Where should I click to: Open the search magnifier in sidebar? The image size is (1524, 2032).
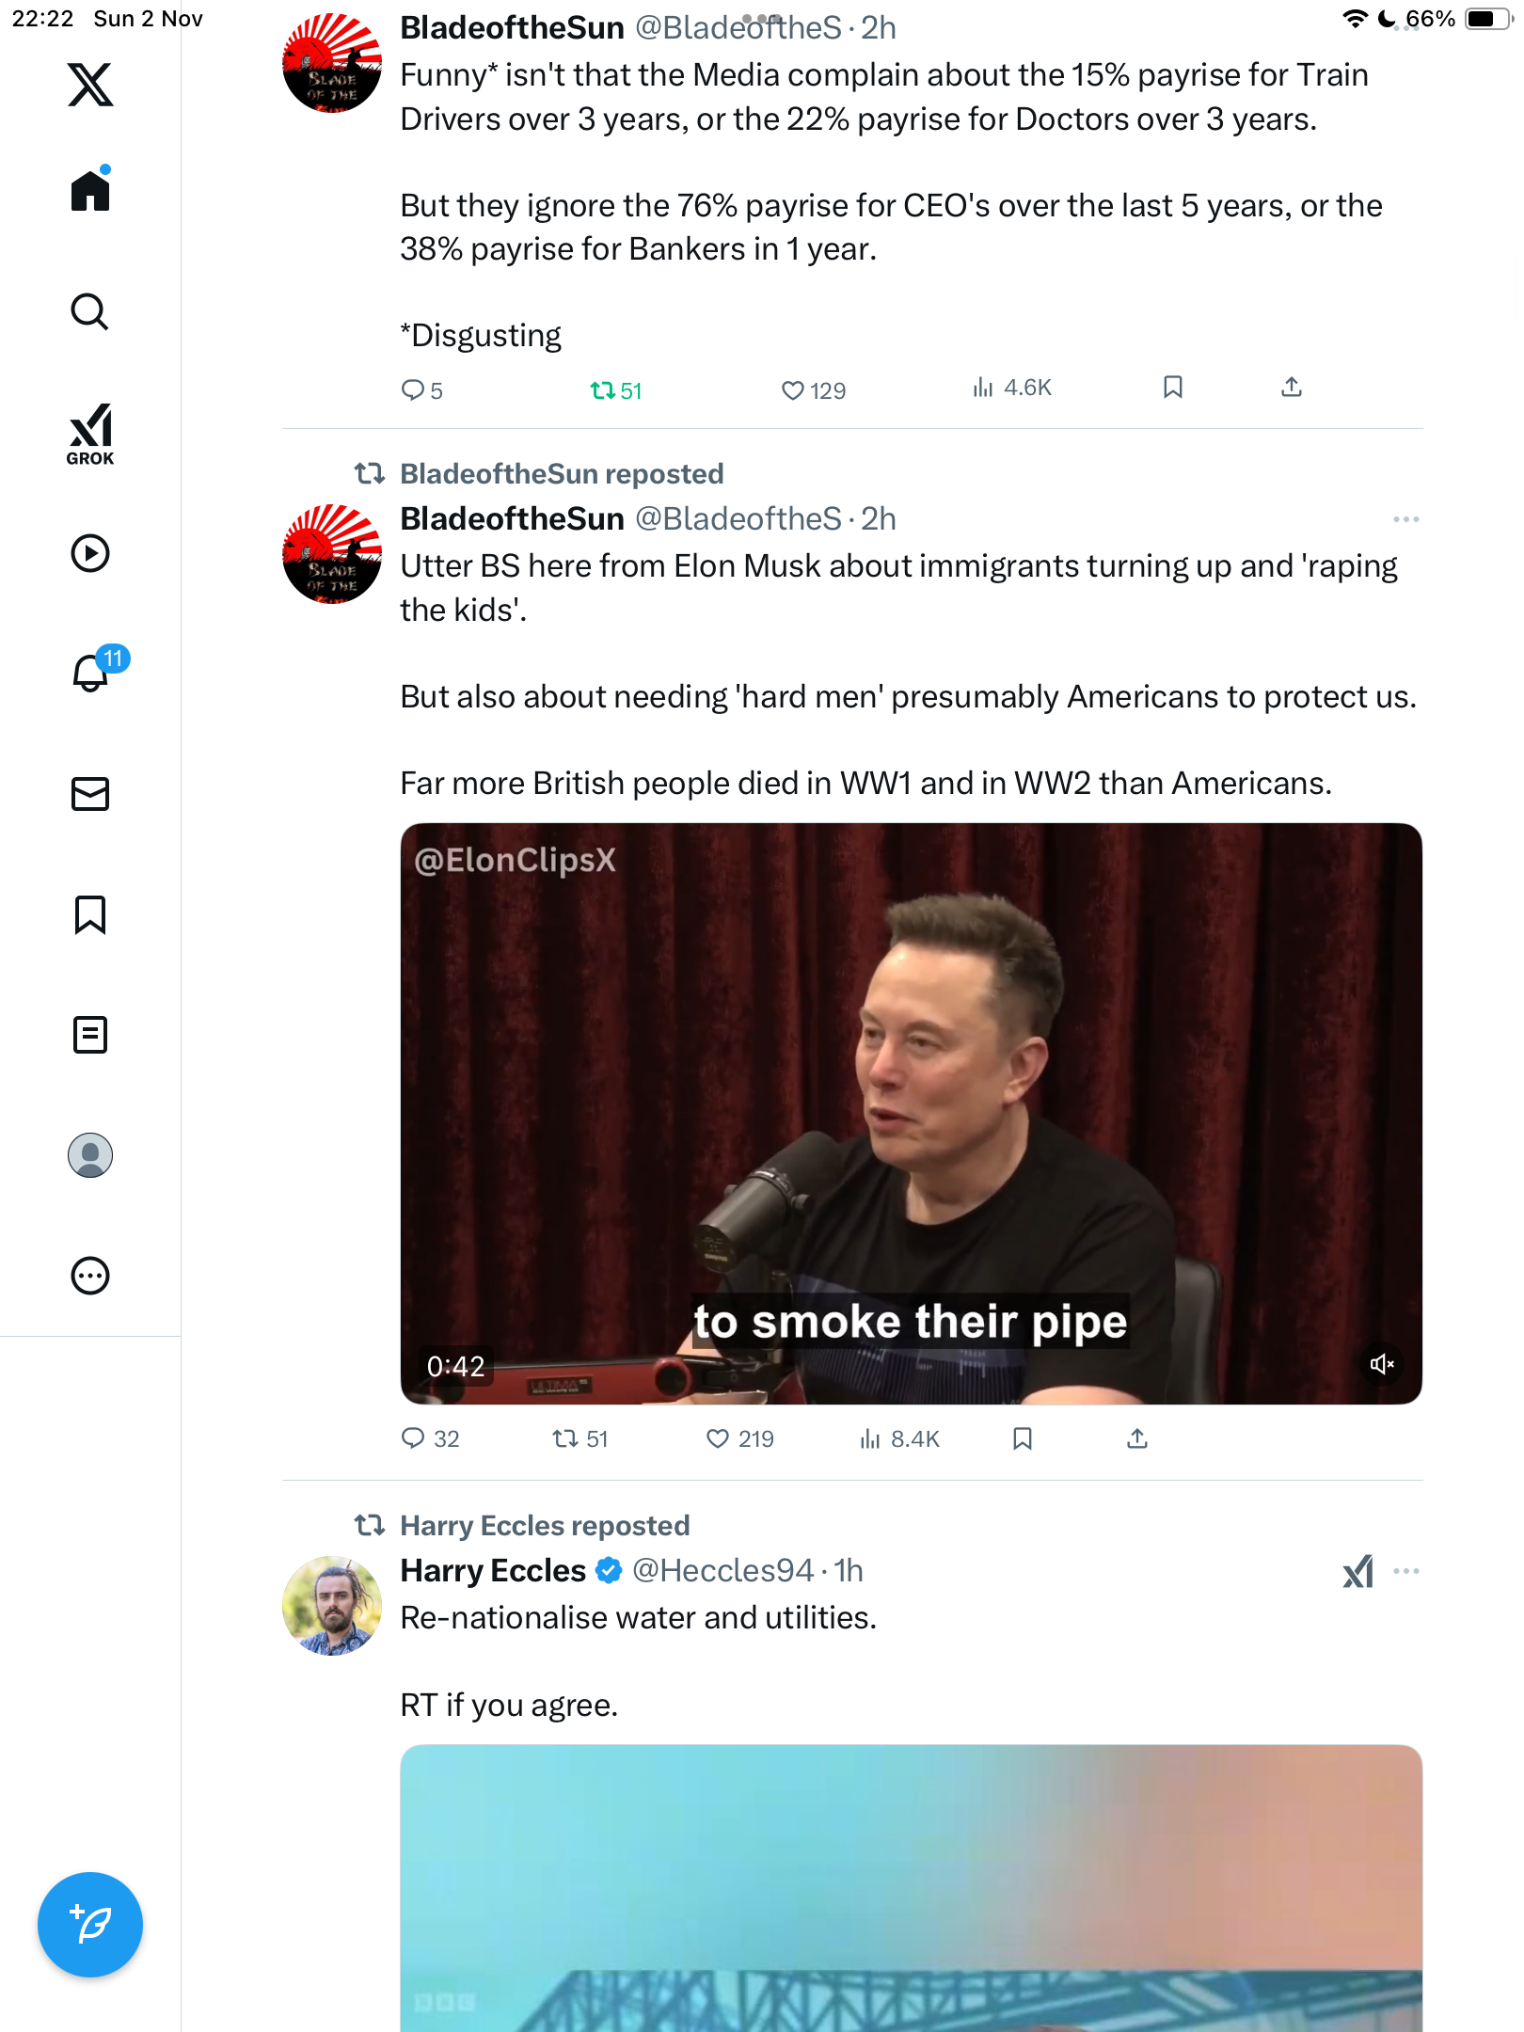click(x=90, y=311)
